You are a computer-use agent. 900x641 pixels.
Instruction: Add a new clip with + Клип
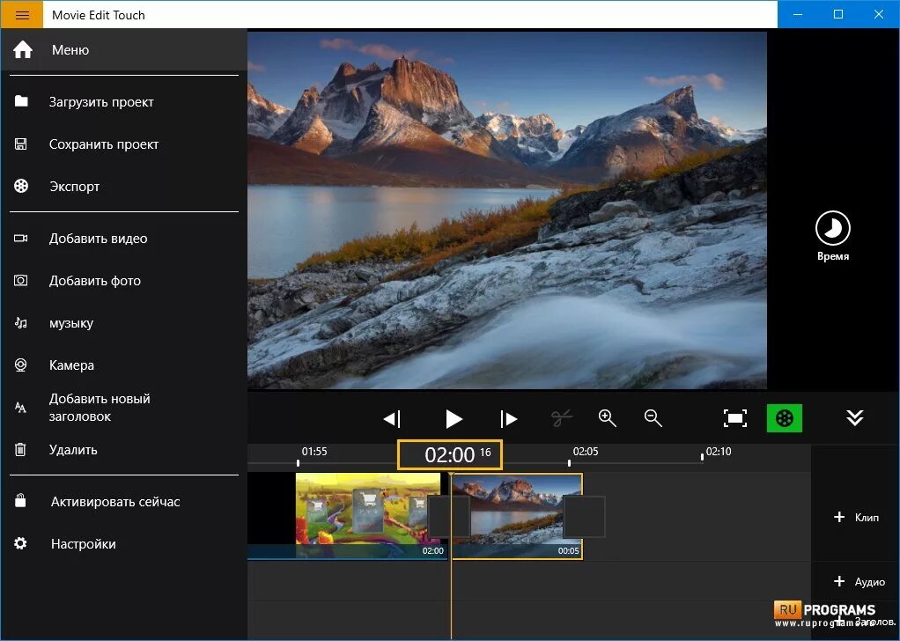855,517
